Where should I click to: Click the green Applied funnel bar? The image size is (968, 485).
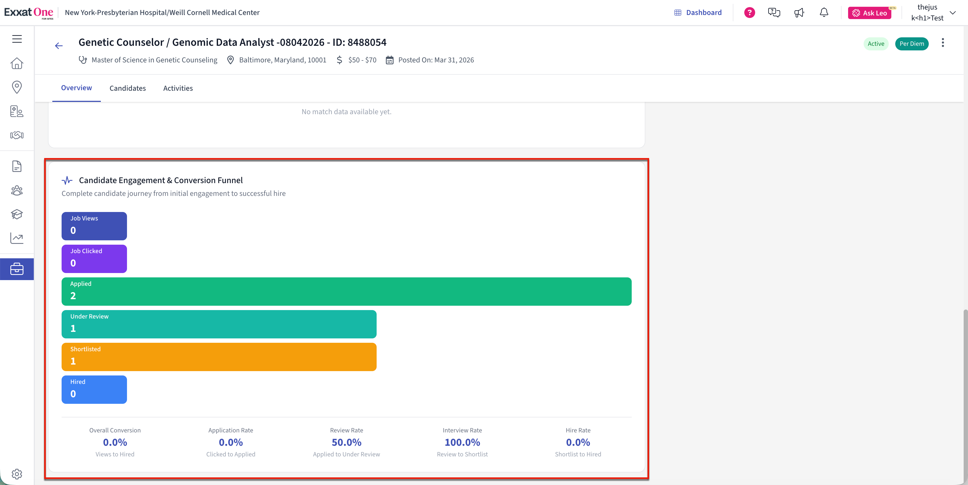[346, 291]
